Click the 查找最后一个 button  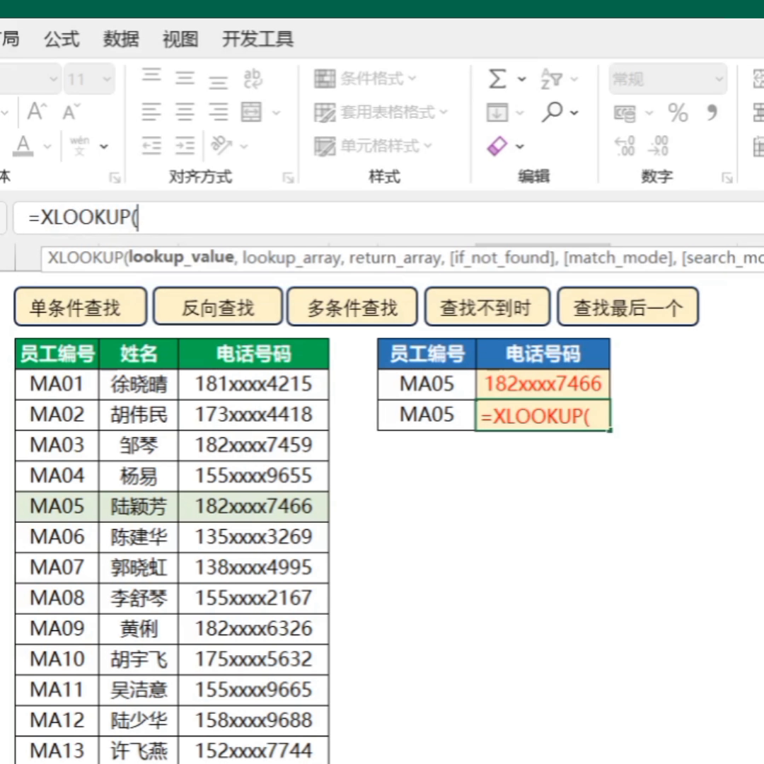click(x=627, y=307)
